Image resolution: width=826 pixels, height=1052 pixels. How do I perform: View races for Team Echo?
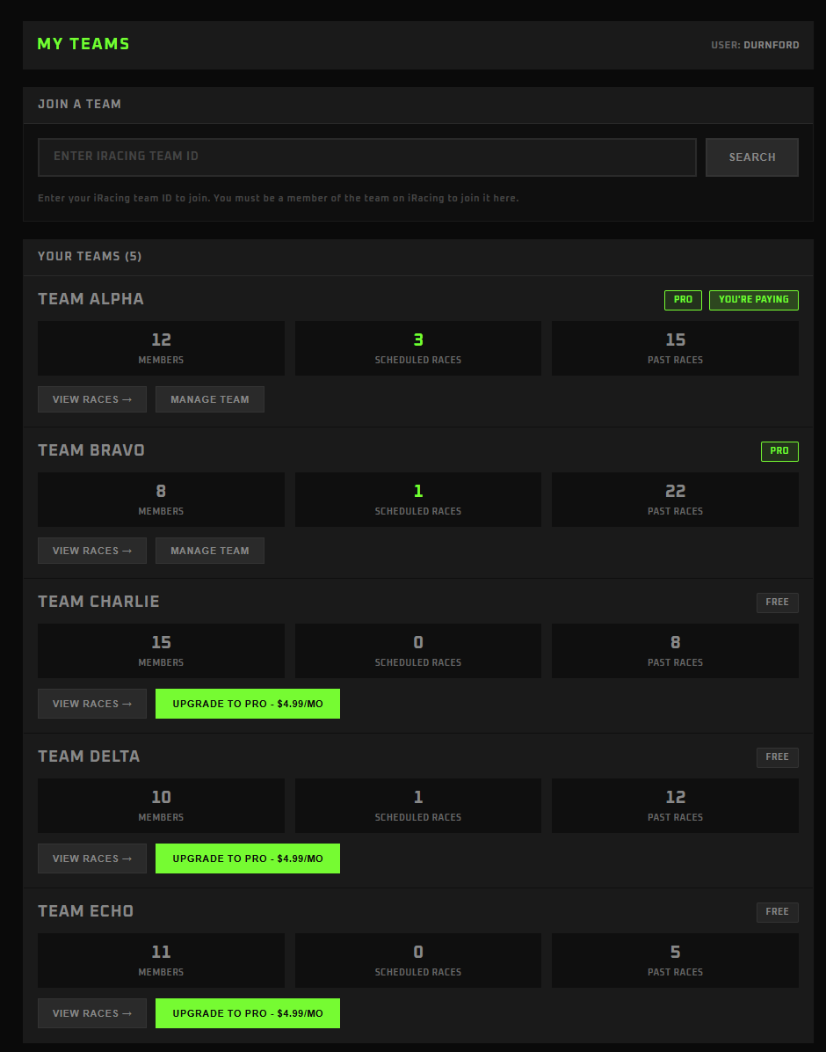[x=91, y=1012]
